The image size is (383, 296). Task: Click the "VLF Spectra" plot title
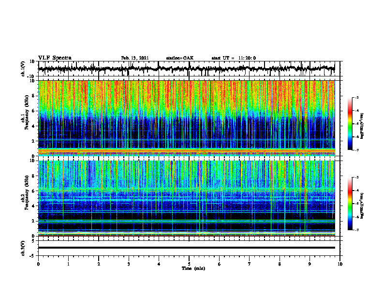[55, 58]
